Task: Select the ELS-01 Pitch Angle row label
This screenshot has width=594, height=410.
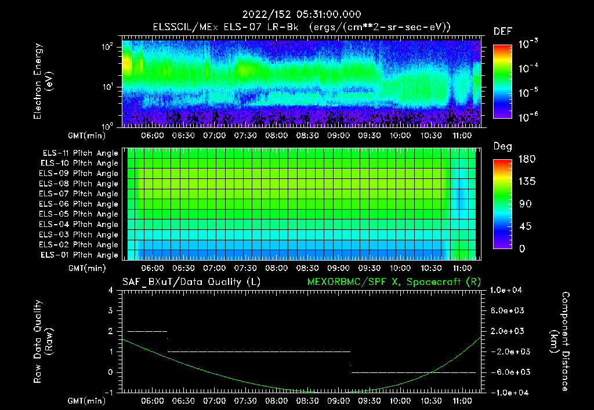Action: [x=79, y=255]
